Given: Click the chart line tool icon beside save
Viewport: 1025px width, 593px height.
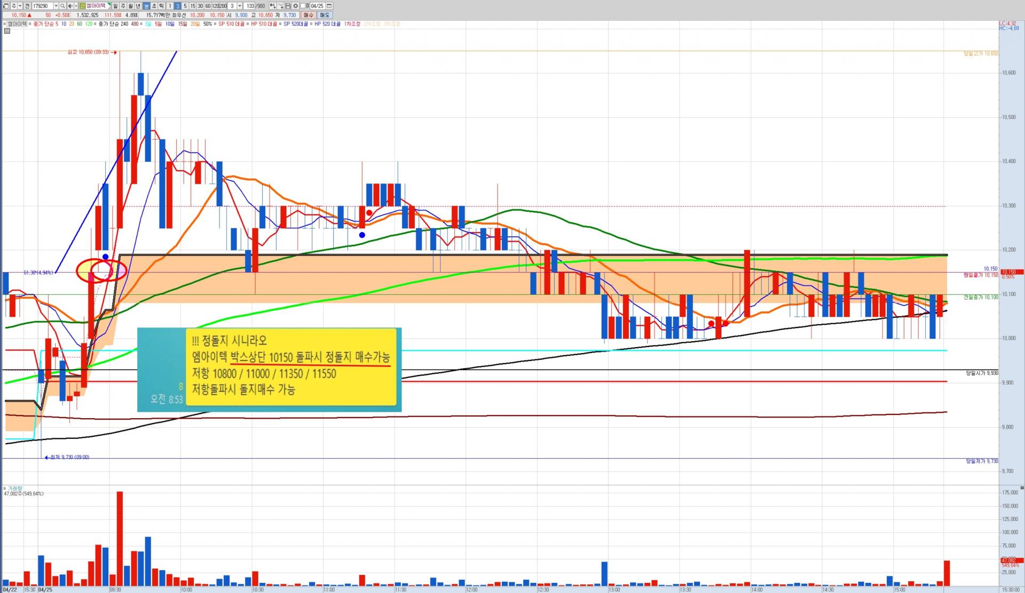Looking at the screenshot, I should [x=280, y=6].
